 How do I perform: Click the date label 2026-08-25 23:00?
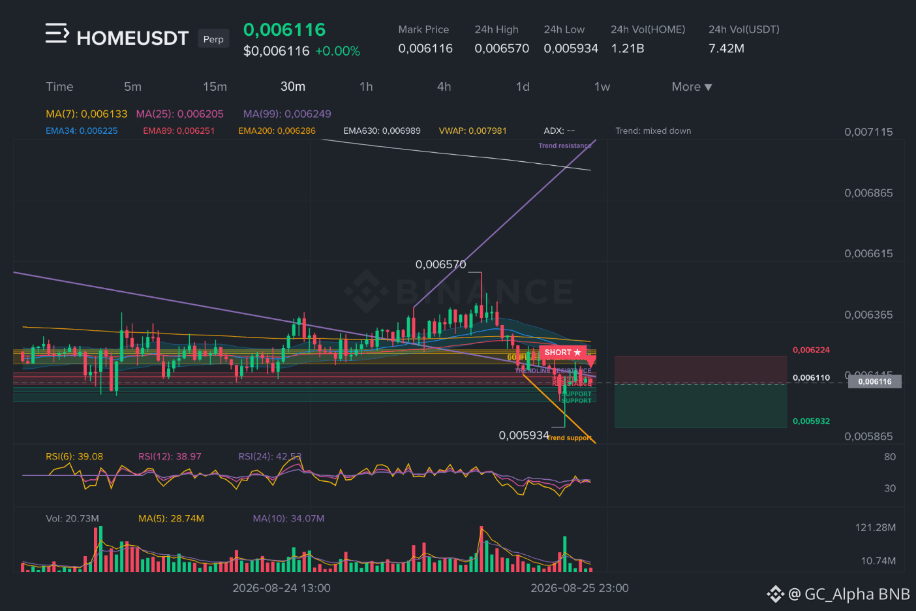click(579, 588)
